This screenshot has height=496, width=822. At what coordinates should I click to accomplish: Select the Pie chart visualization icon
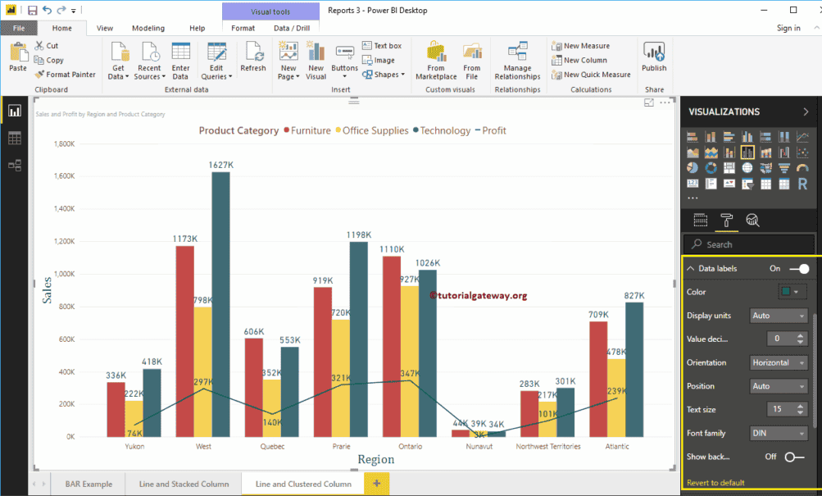tap(693, 167)
